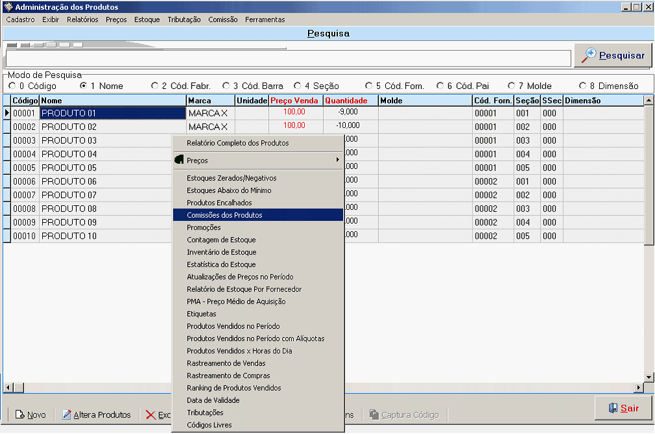This screenshot has height=434, width=655.
Task: Click the Sair door icon
Action: pos(612,408)
